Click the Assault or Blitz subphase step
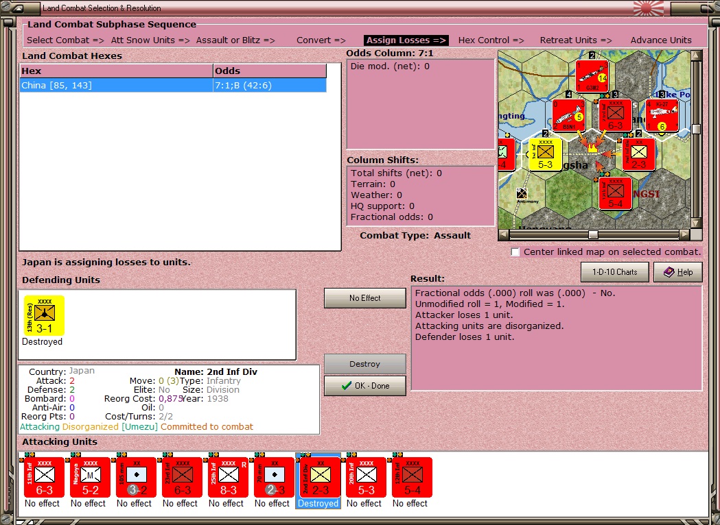The width and height of the screenshot is (720, 525). [235, 40]
